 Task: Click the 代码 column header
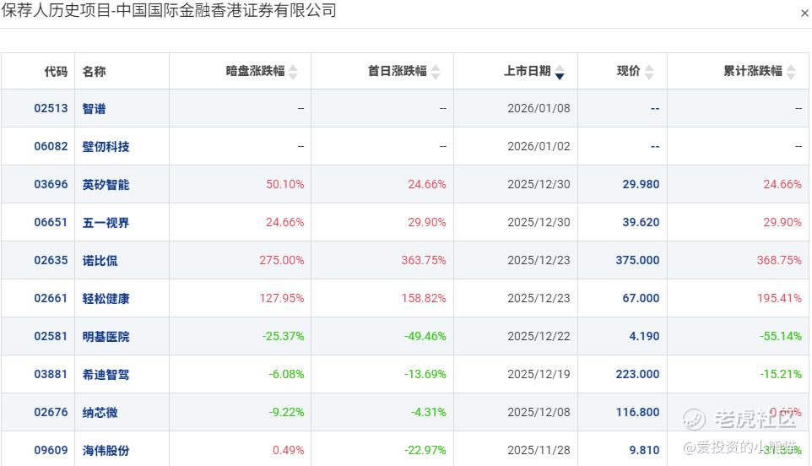click(x=56, y=72)
